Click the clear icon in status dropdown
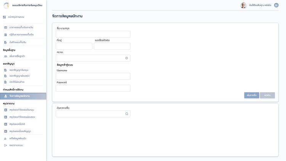Viewport: 286px width, 161px height. click(127, 58)
